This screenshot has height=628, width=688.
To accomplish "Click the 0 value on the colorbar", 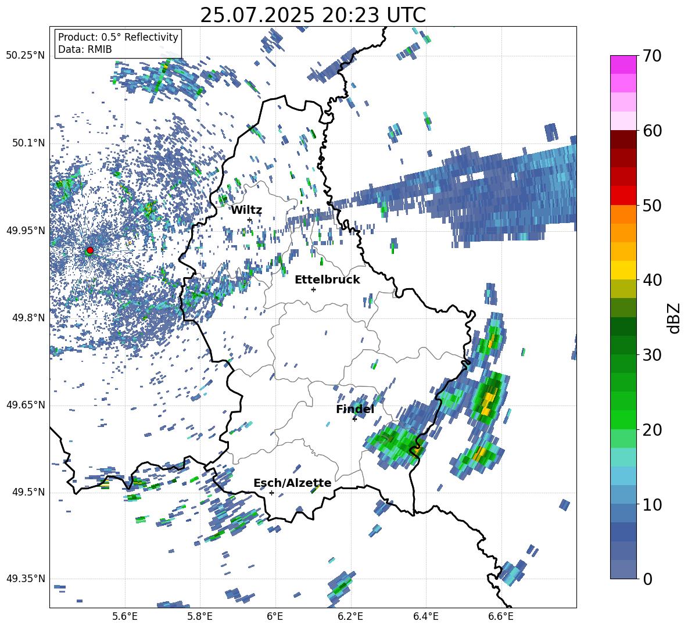I will pyautogui.click(x=647, y=579).
